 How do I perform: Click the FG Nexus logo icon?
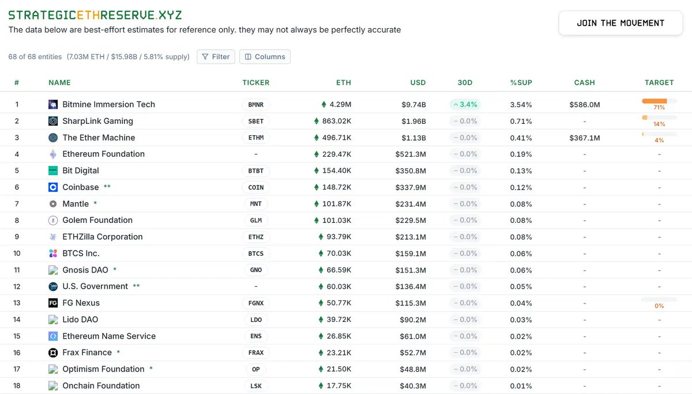tap(53, 303)
